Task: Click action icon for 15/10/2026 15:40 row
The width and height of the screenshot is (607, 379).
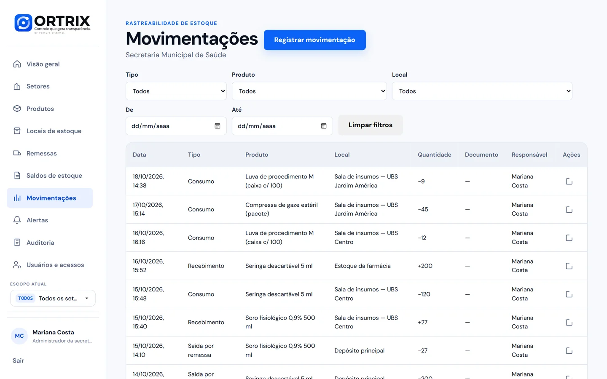Action: (x=569, y=323)
